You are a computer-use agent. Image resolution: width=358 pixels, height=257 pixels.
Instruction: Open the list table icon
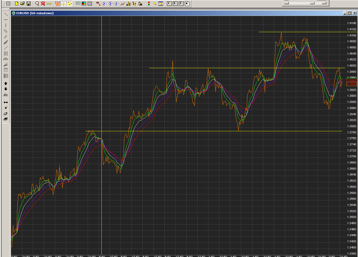coord(90,4)
